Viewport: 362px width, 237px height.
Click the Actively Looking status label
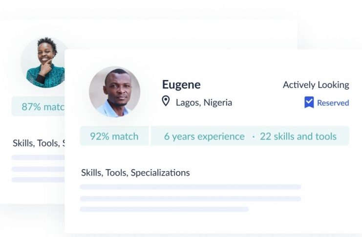(316, 85)
